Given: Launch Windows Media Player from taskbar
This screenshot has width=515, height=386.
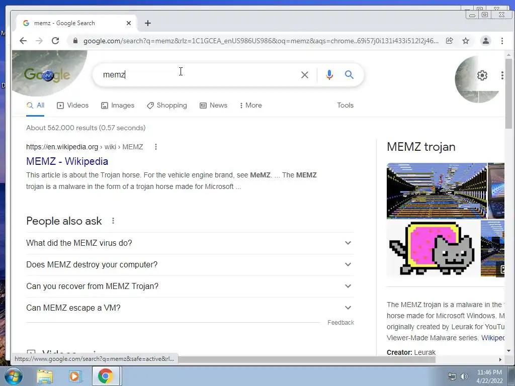Looking at the screenshot, I should (x=75, y=376).
